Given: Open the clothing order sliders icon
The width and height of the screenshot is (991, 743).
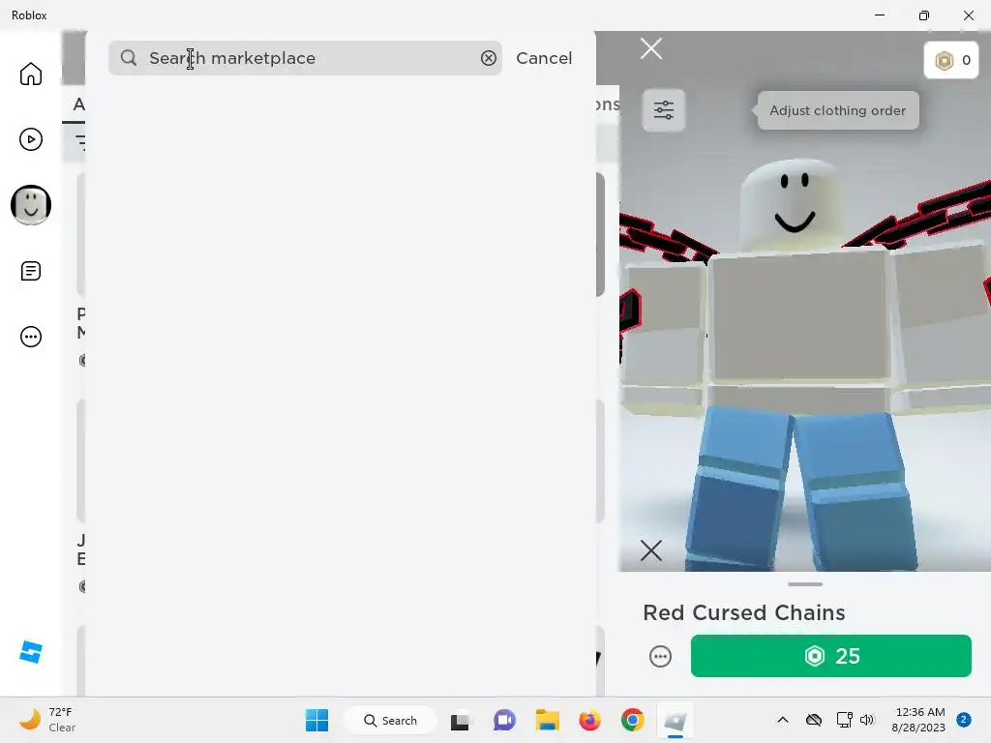Looking at the screenshot, I should (664, 110).
